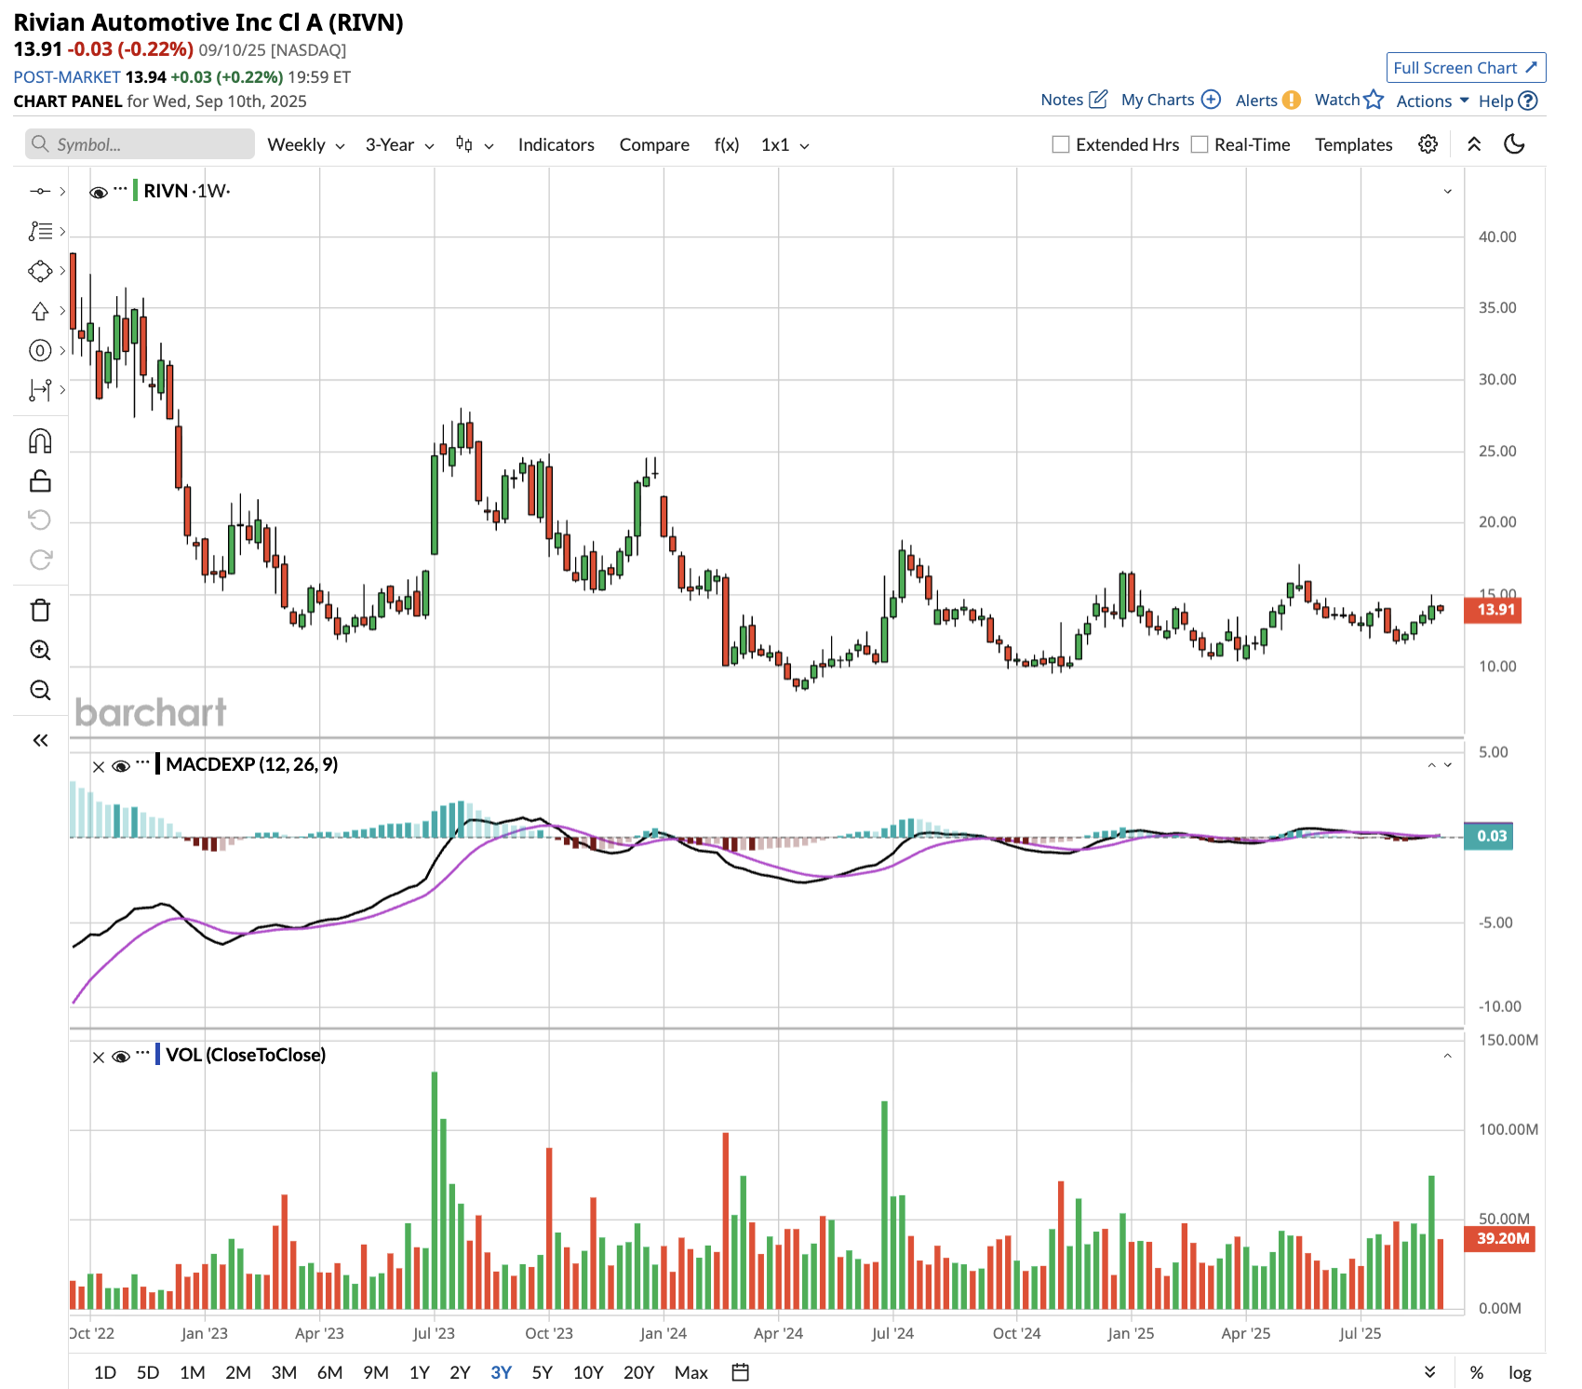Open the 3-Year period dropdown
The width and height of the screenshot is (1582, 1389).
(x=399, y=144)
